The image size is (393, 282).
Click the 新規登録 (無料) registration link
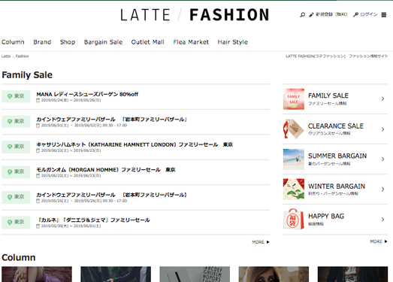pos(331,14)
